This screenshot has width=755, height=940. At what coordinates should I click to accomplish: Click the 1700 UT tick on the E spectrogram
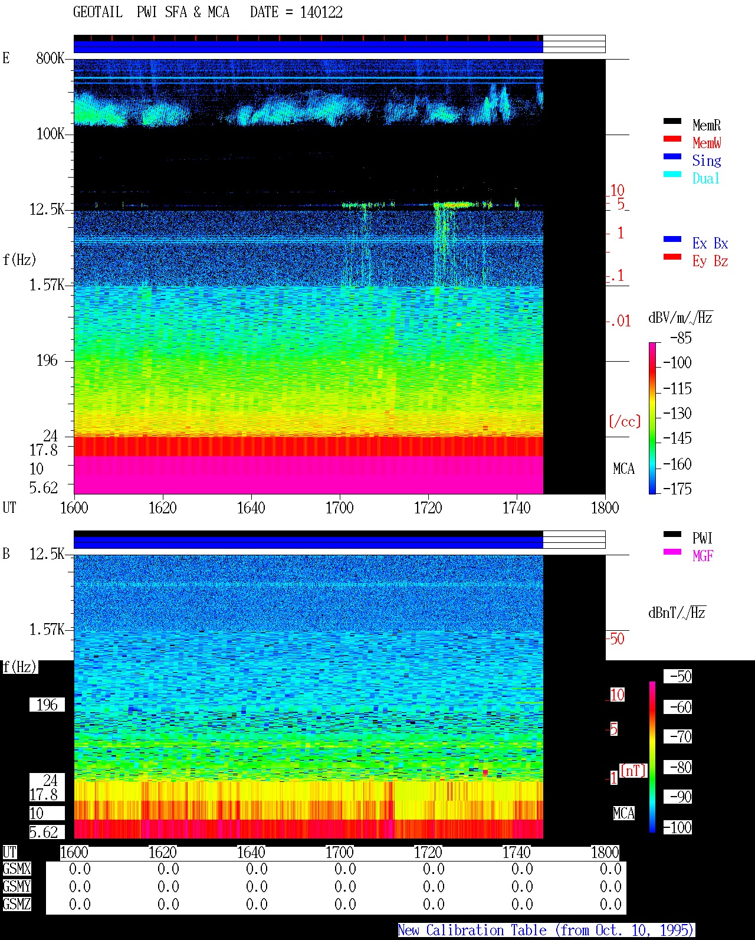coord(339,507)
